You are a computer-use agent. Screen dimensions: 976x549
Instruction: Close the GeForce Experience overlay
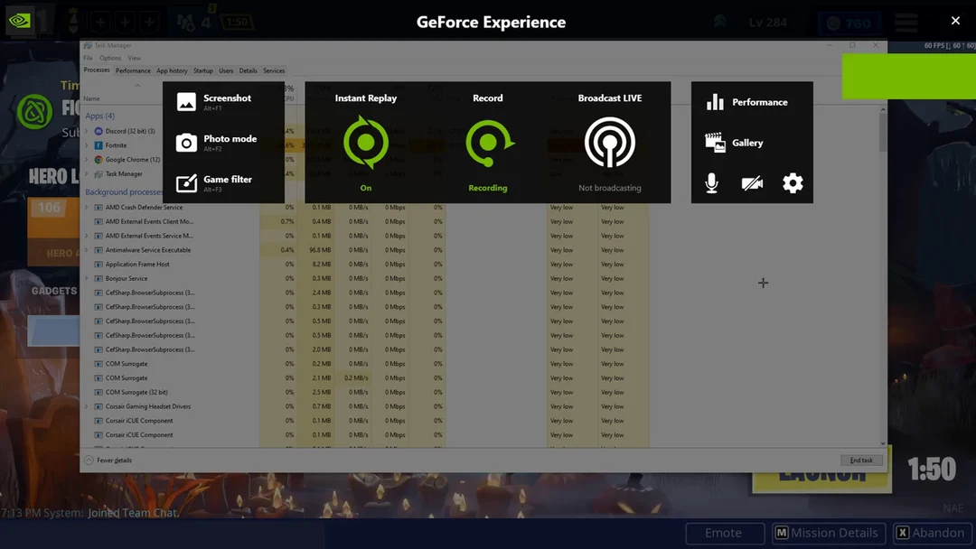(x=956, y=21)
